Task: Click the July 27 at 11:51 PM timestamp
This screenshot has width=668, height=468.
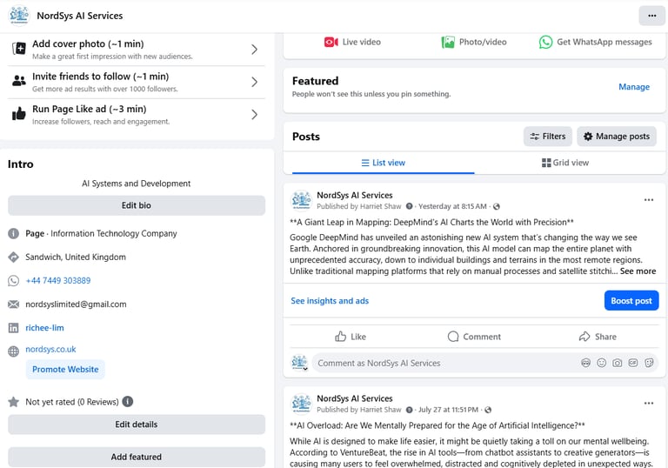Action: pyautogui.click(x=448, y=410)
